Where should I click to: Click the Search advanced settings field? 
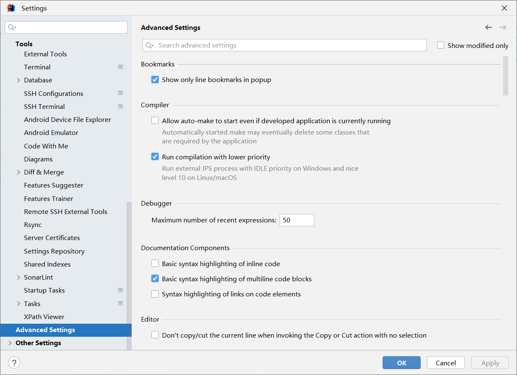tap(284, 45)
